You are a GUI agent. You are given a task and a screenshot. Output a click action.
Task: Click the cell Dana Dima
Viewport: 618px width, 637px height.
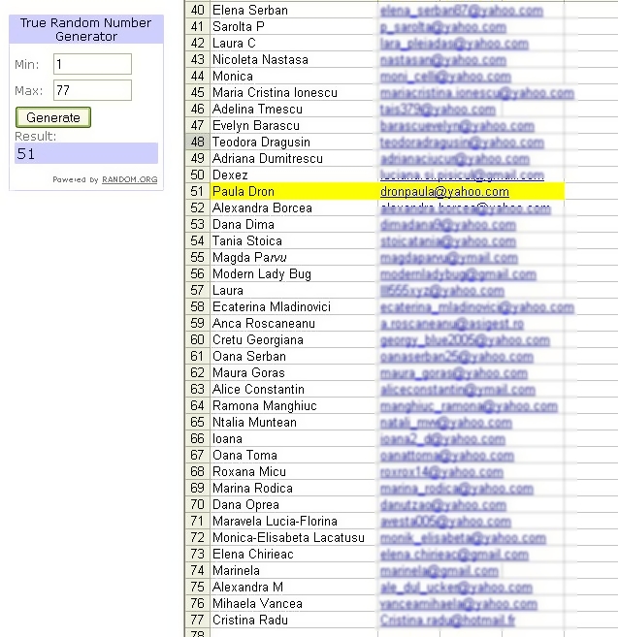294,224
